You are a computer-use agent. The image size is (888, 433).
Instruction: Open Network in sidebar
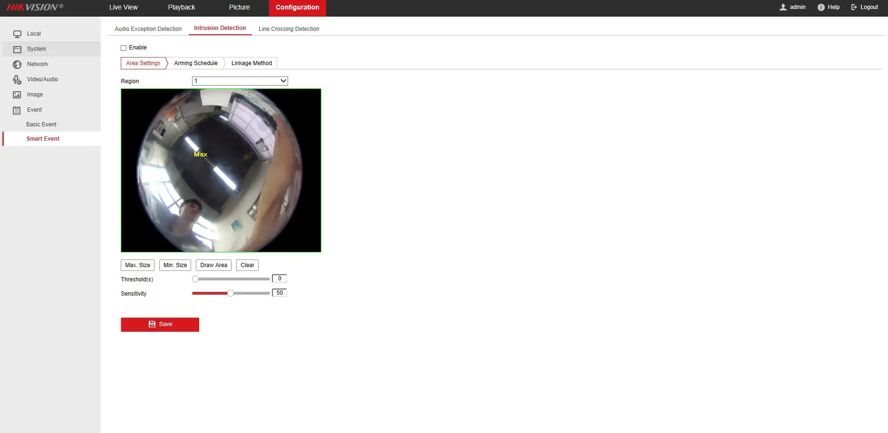(50, 64)
